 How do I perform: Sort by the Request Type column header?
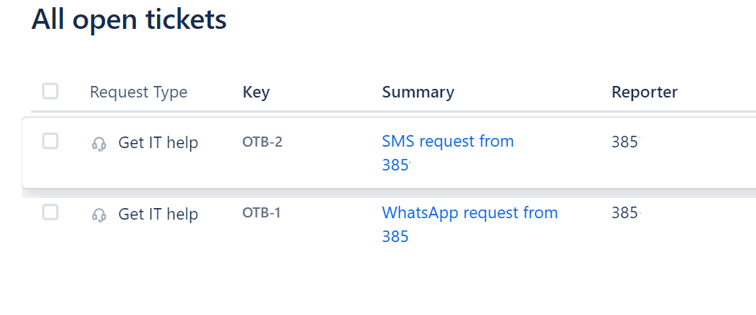click(138, 92)
